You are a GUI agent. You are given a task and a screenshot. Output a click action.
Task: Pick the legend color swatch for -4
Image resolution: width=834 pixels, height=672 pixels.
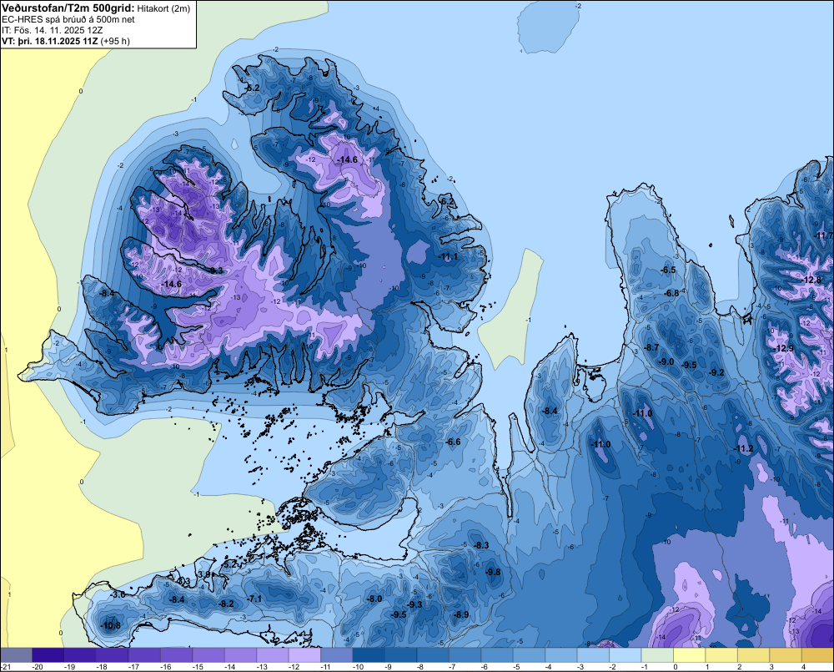click(x=561, y=655)
